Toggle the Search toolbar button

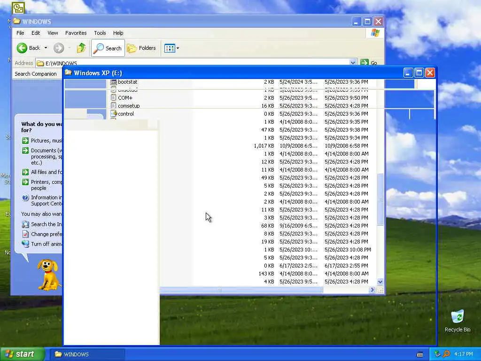coord(108,48)
